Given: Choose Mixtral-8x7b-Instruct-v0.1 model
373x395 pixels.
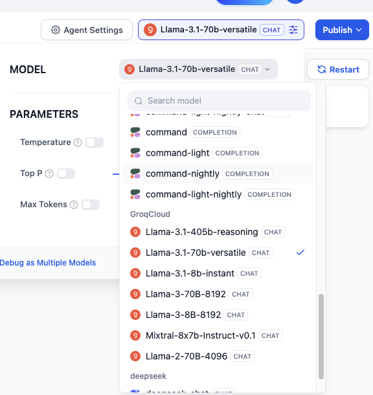Looking at the screenshot, I should click(x=218, y=335).
